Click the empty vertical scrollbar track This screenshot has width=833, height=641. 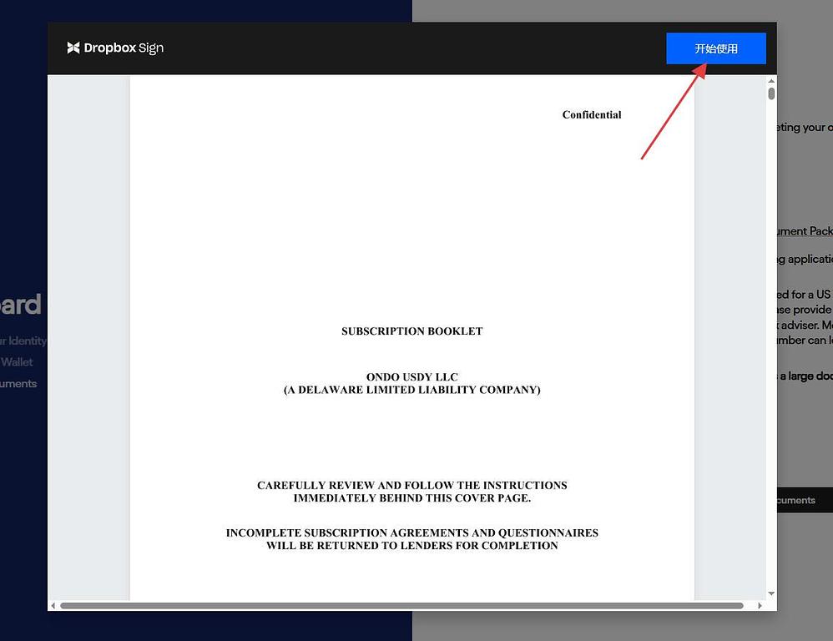771,334
